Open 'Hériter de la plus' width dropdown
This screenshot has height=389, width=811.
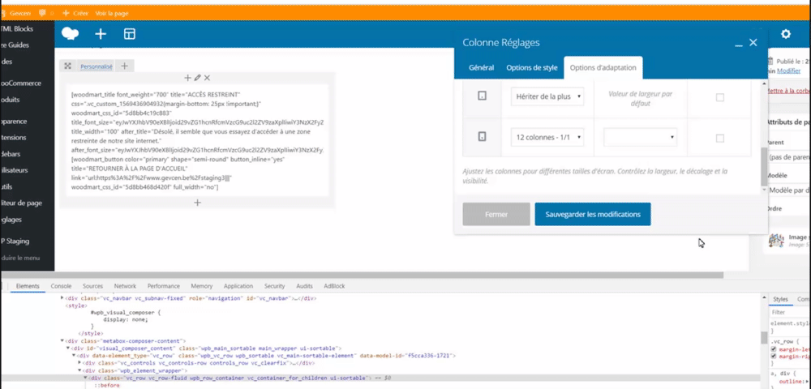point(547,96)
